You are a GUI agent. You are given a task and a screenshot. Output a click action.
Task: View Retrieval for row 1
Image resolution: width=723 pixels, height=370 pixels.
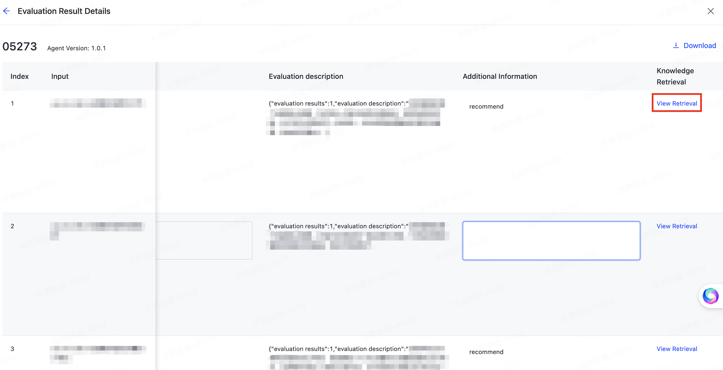click(x=677, y=103)
